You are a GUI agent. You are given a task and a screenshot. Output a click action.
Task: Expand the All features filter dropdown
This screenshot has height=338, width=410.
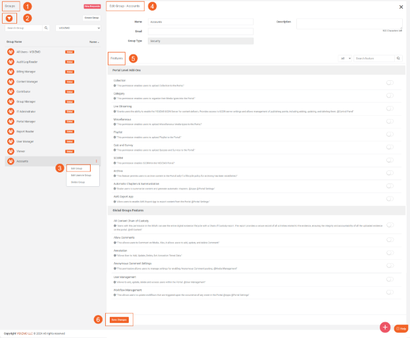(346, 59)
